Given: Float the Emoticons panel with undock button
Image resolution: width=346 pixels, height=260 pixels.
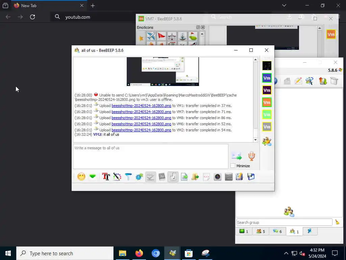Looking at the screenshot, I should click(x=198, y=27).
